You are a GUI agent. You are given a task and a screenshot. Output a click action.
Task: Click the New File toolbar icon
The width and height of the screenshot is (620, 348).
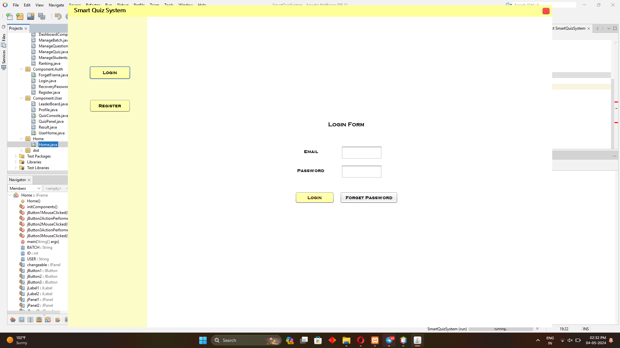(10, 16)
